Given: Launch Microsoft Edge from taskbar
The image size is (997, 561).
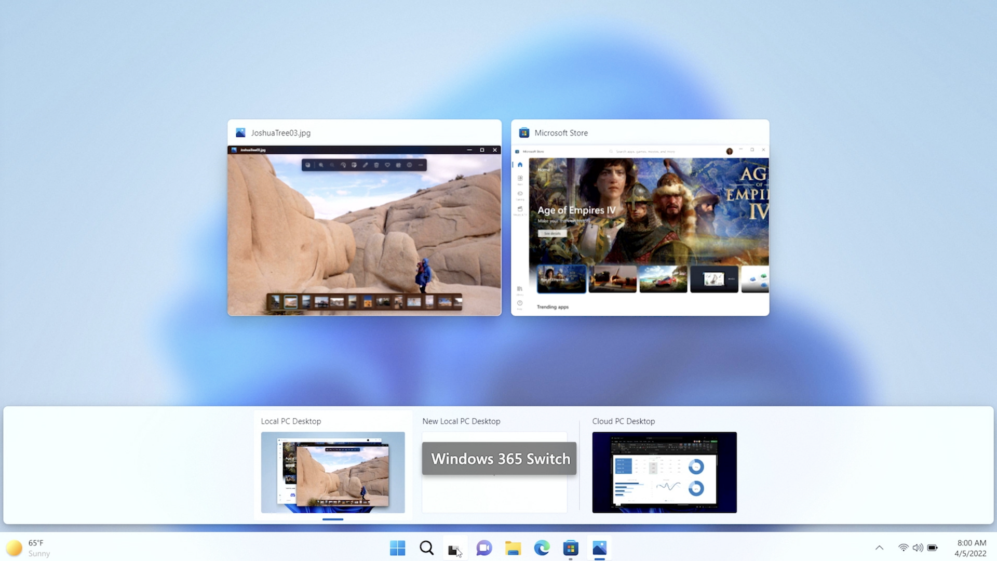Looking at the screenshot, I should pyautogui.click(x=542, y=548).
